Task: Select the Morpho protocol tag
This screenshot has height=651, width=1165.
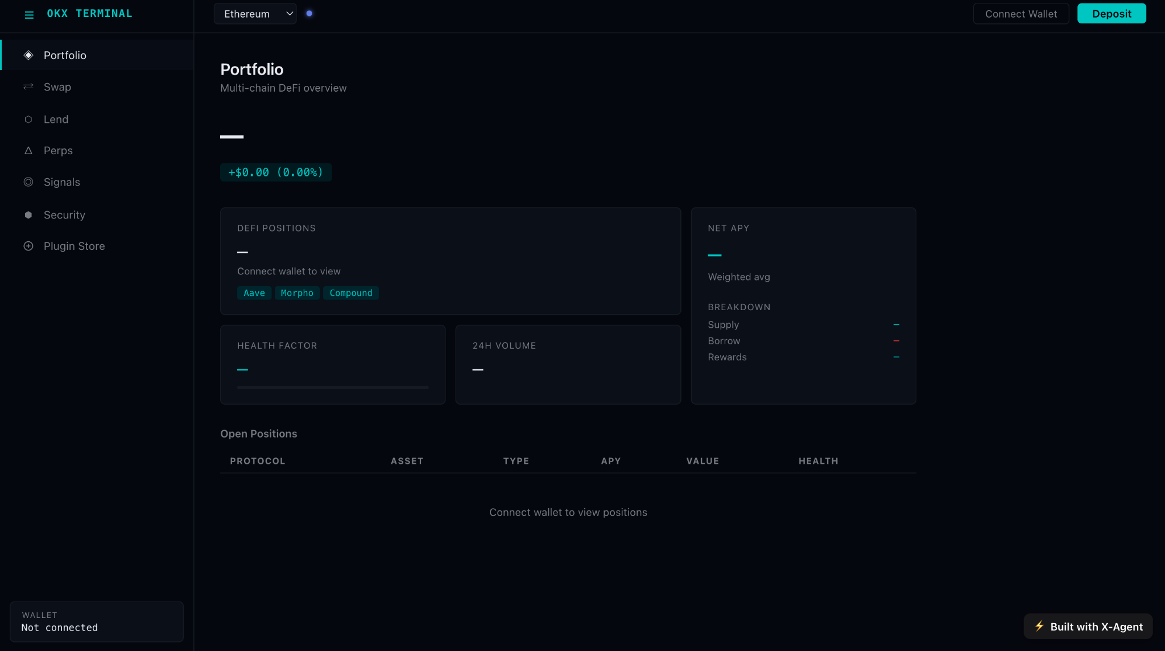Action: click(x=297, y=293)
